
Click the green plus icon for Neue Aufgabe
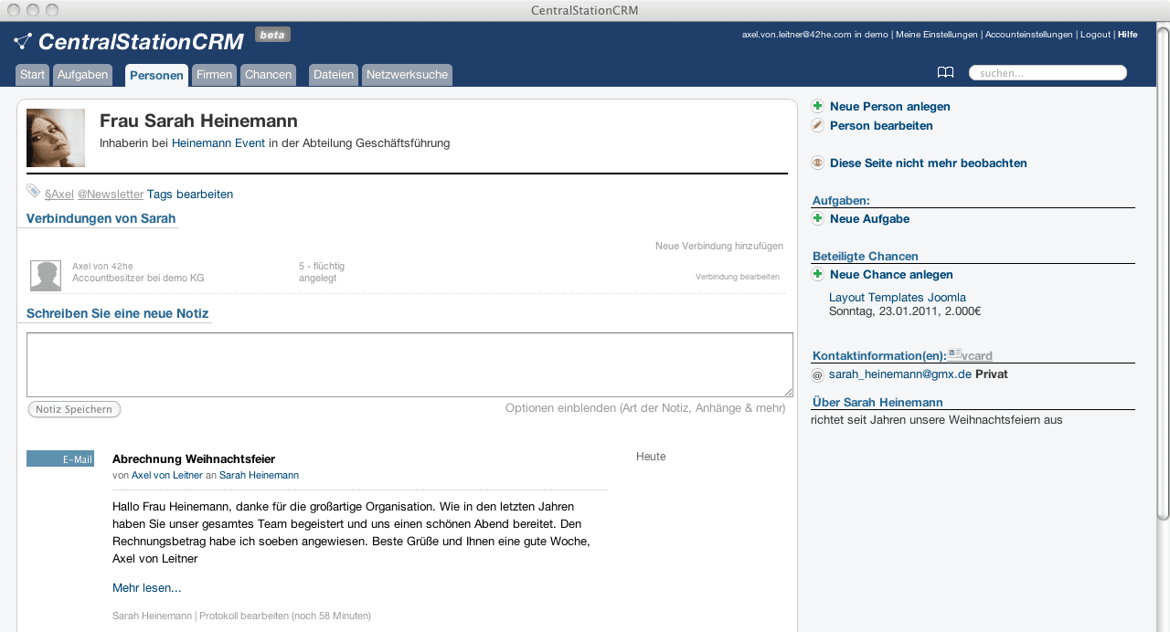click(817, 219)
